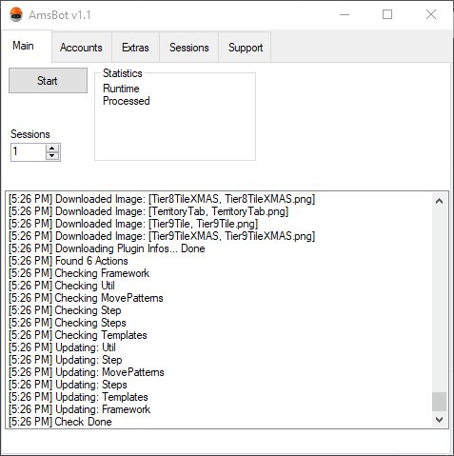Viewport: 454px width, 456px height.
Task: Click into the Sessions number field
Action: 29,152
